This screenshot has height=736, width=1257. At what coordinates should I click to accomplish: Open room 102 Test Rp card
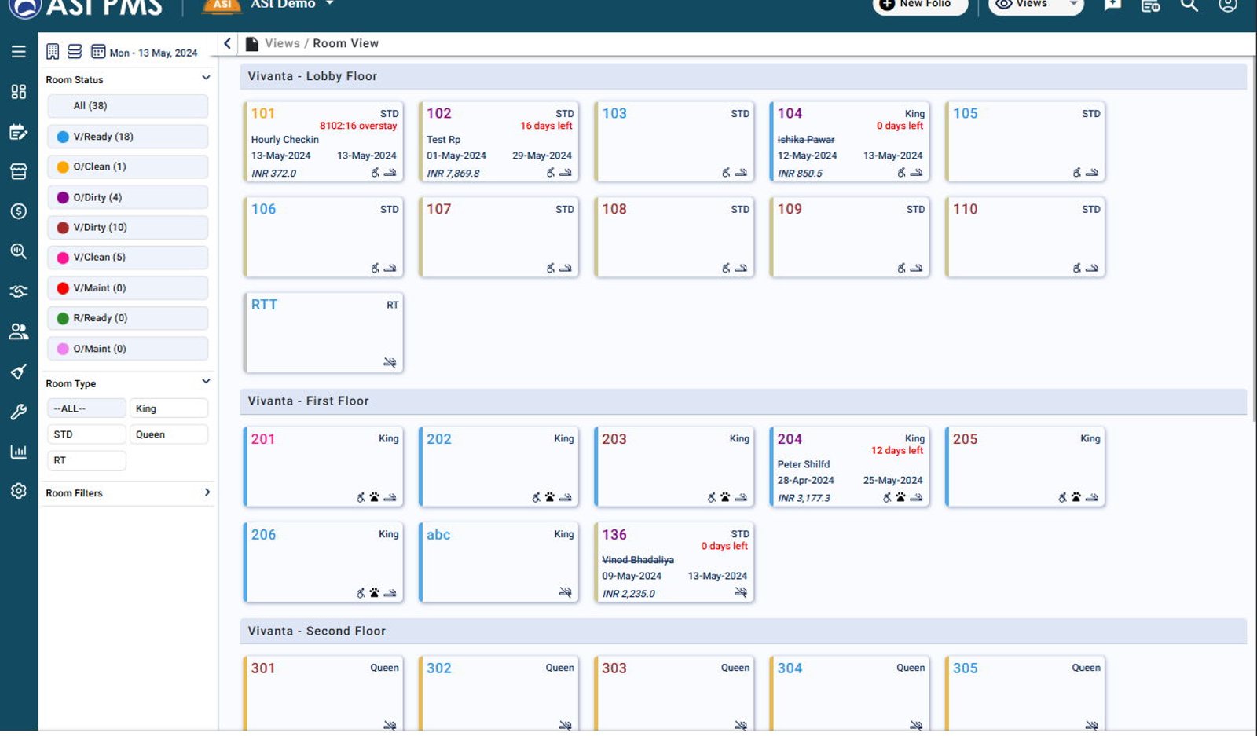(499, 141)
